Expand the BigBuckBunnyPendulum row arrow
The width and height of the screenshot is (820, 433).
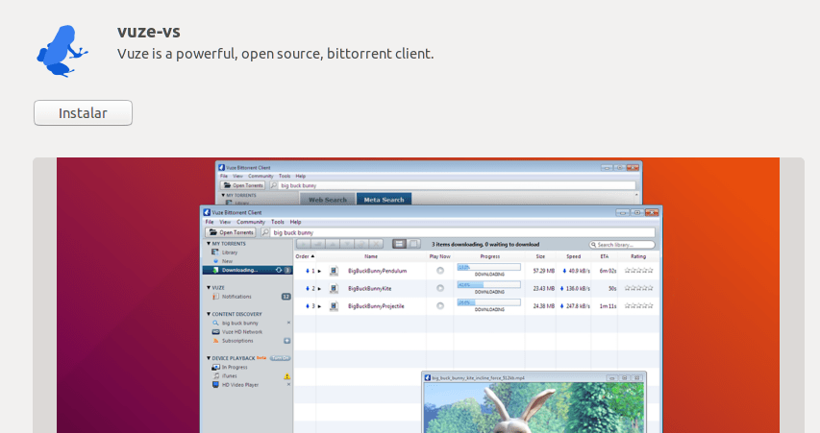tap(319, 271)
